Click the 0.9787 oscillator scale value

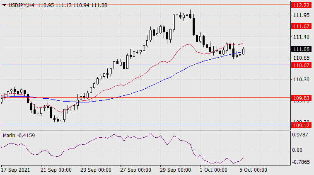click(x=300, y=135)
